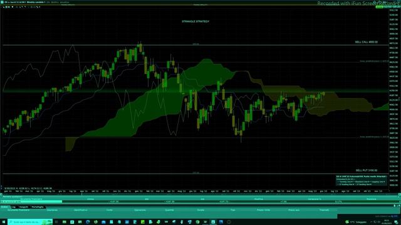
Task: Open the weather widget showing 17°C Soleggiato
Action: (356, 222)
